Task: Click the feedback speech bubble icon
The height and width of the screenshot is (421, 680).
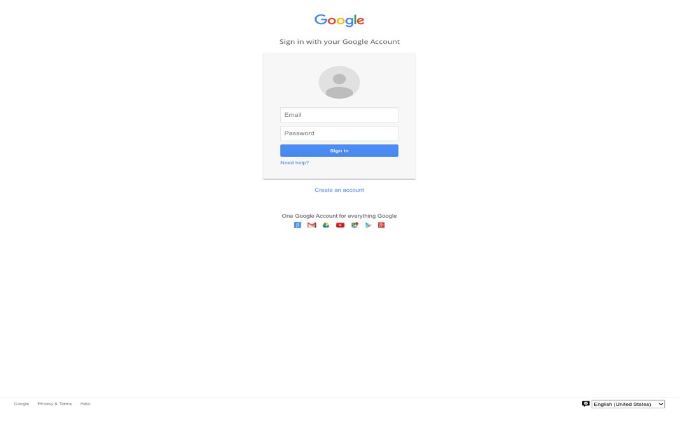Action: [585, 404]
